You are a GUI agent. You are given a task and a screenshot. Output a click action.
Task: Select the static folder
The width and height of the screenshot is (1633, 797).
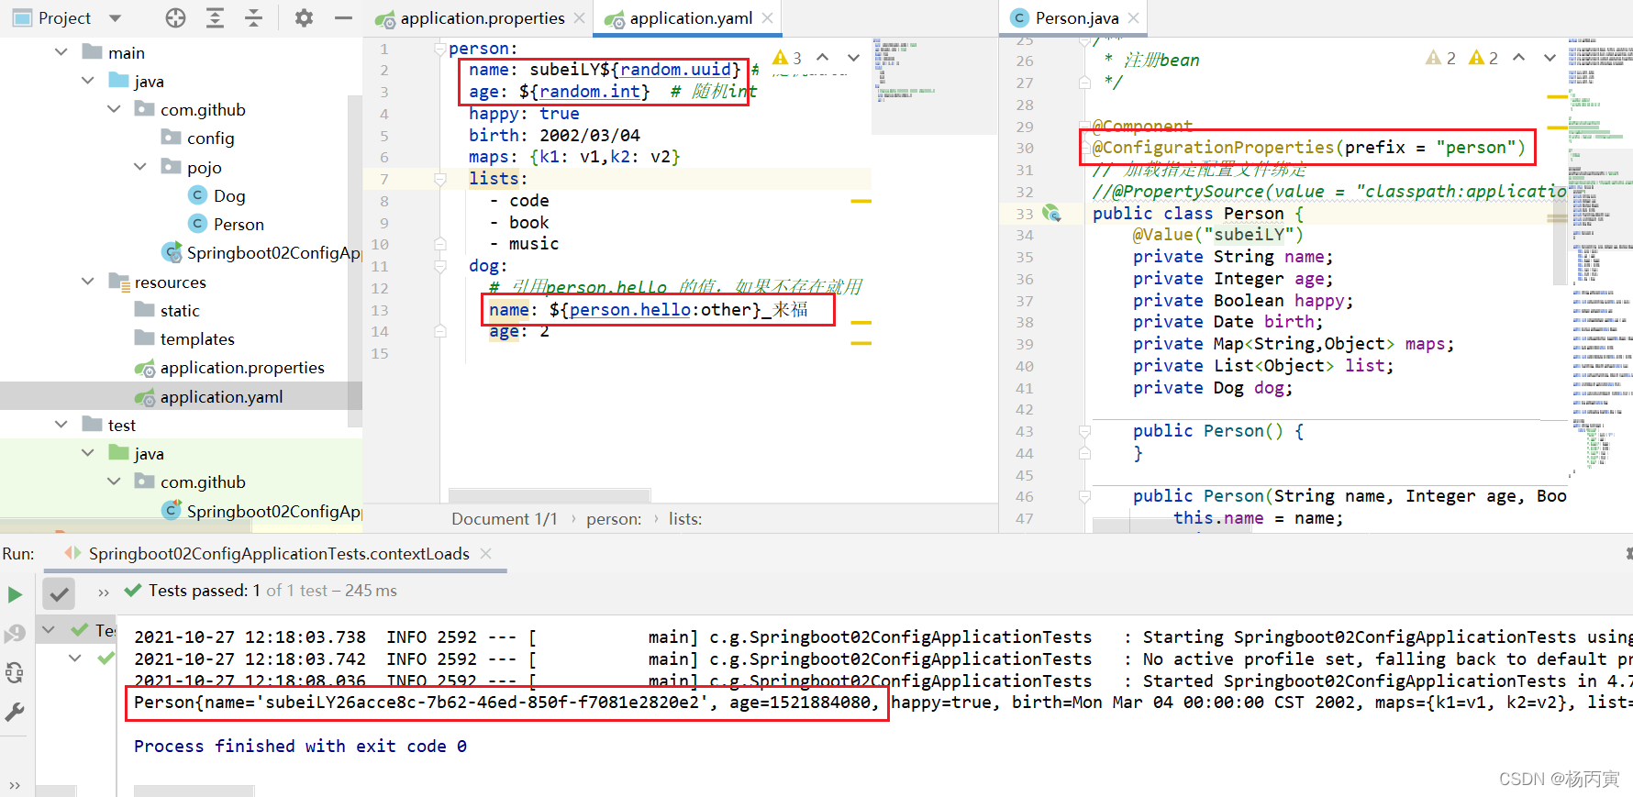(x=180, y=310)
